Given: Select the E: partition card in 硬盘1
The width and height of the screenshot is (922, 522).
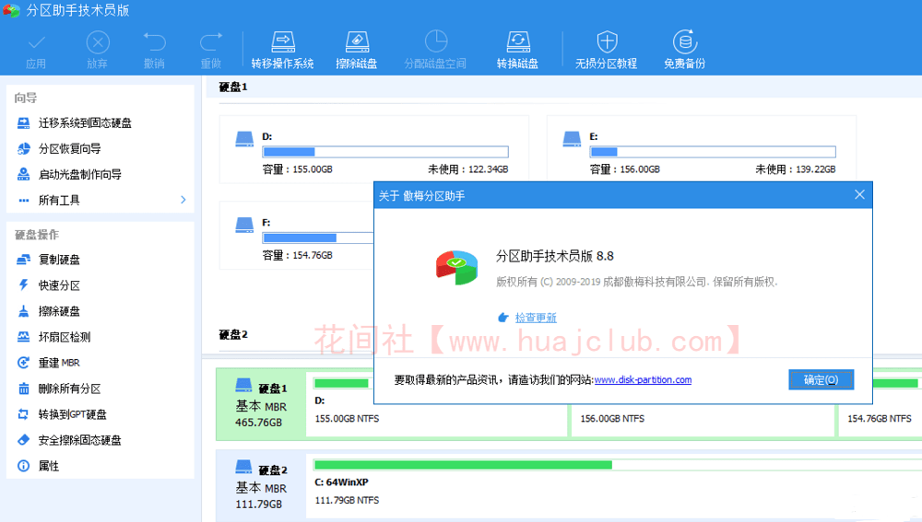Looking at the screenshot, I should click(701, 148).
